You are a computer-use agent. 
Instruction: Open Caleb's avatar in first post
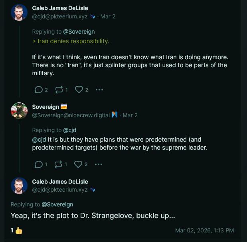[x=19, y=12]
